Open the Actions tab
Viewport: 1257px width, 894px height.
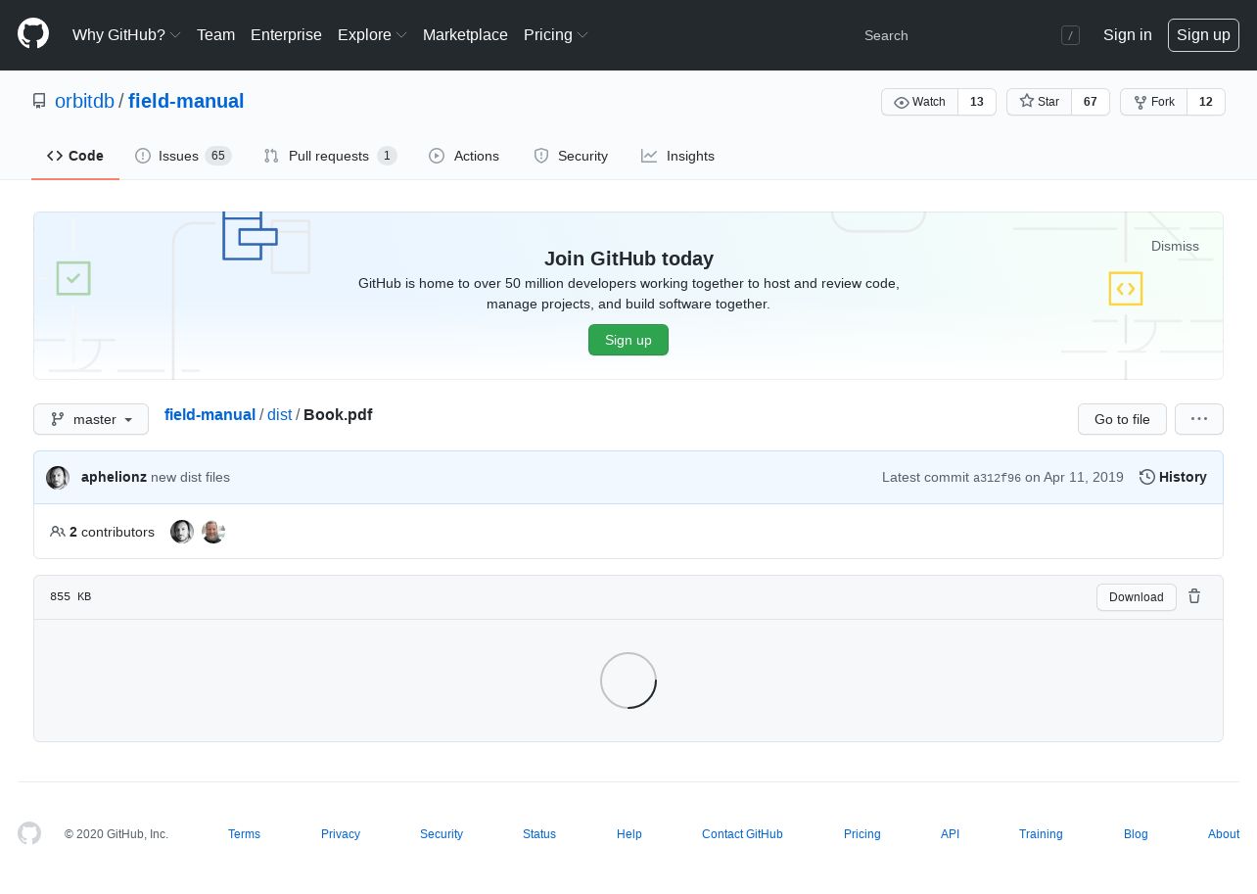[x=464, y=156]
